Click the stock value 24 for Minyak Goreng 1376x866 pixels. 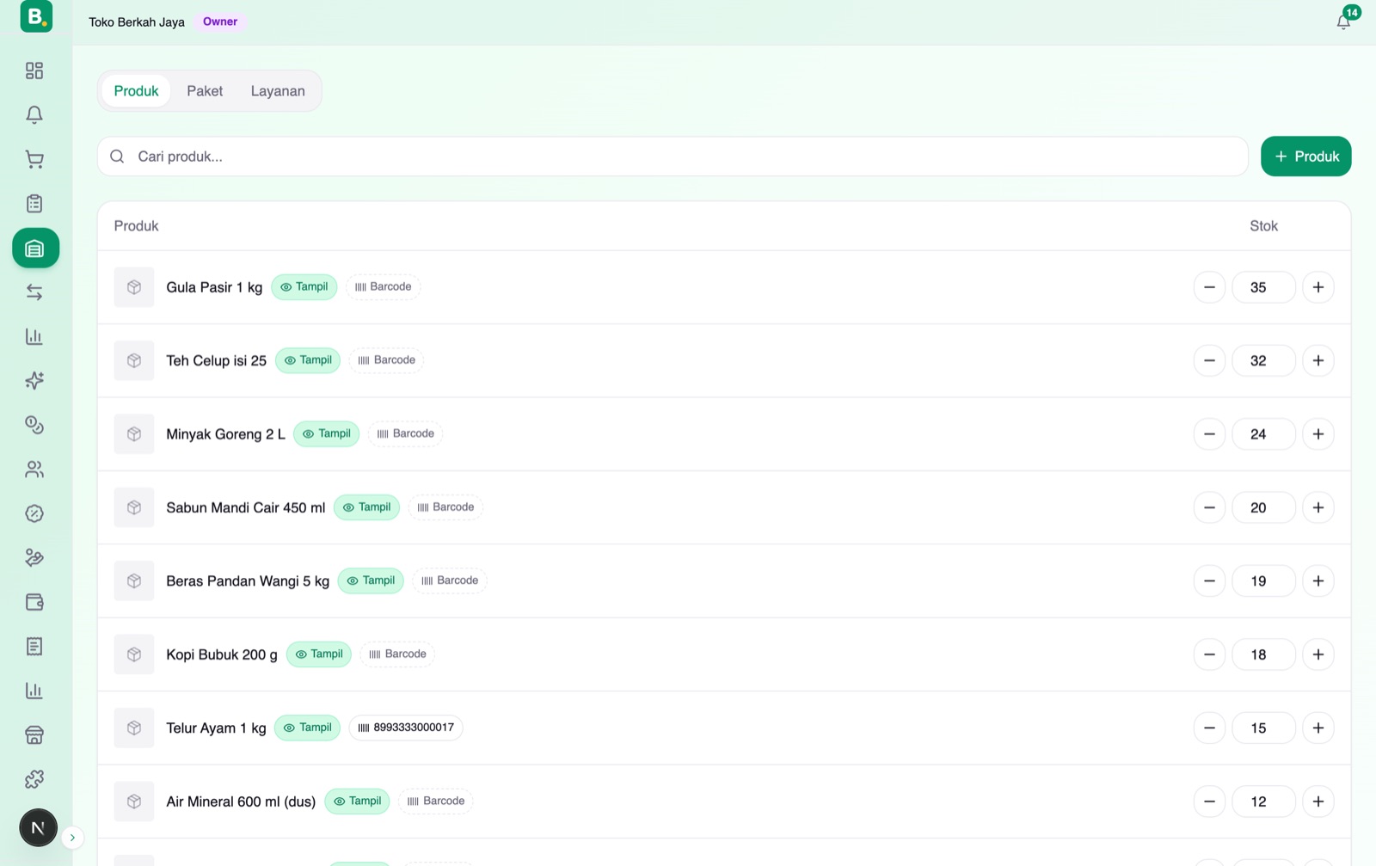1263,434
